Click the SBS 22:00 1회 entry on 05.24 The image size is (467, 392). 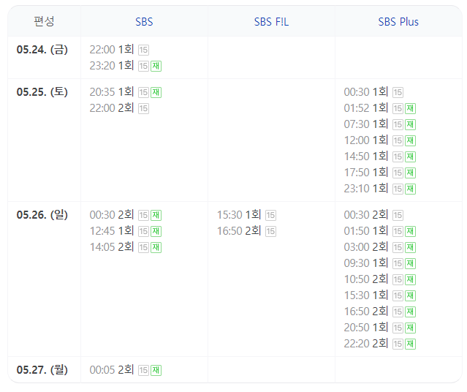click(x=112, y=50)
